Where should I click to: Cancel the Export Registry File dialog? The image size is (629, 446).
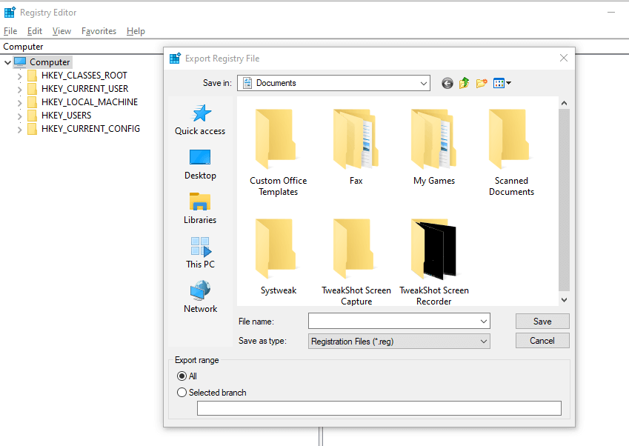(x=542, y=341)
